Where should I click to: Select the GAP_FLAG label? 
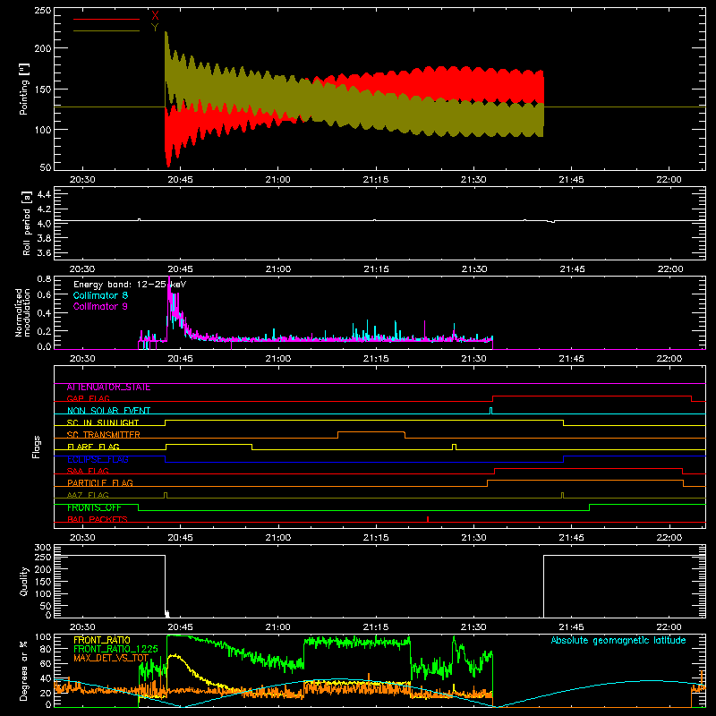(88, 398)
